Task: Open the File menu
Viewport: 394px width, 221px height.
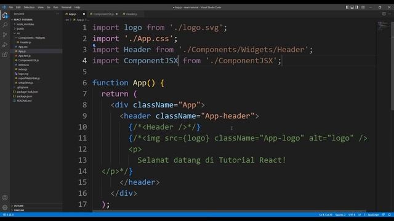Action: (x=11, y=7)
